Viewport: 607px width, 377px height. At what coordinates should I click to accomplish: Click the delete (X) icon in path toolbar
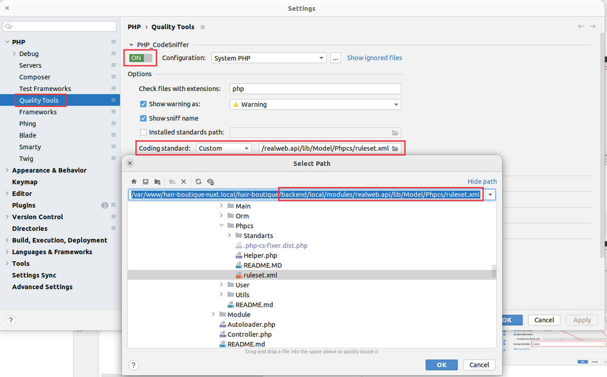(x=184, y=182)
